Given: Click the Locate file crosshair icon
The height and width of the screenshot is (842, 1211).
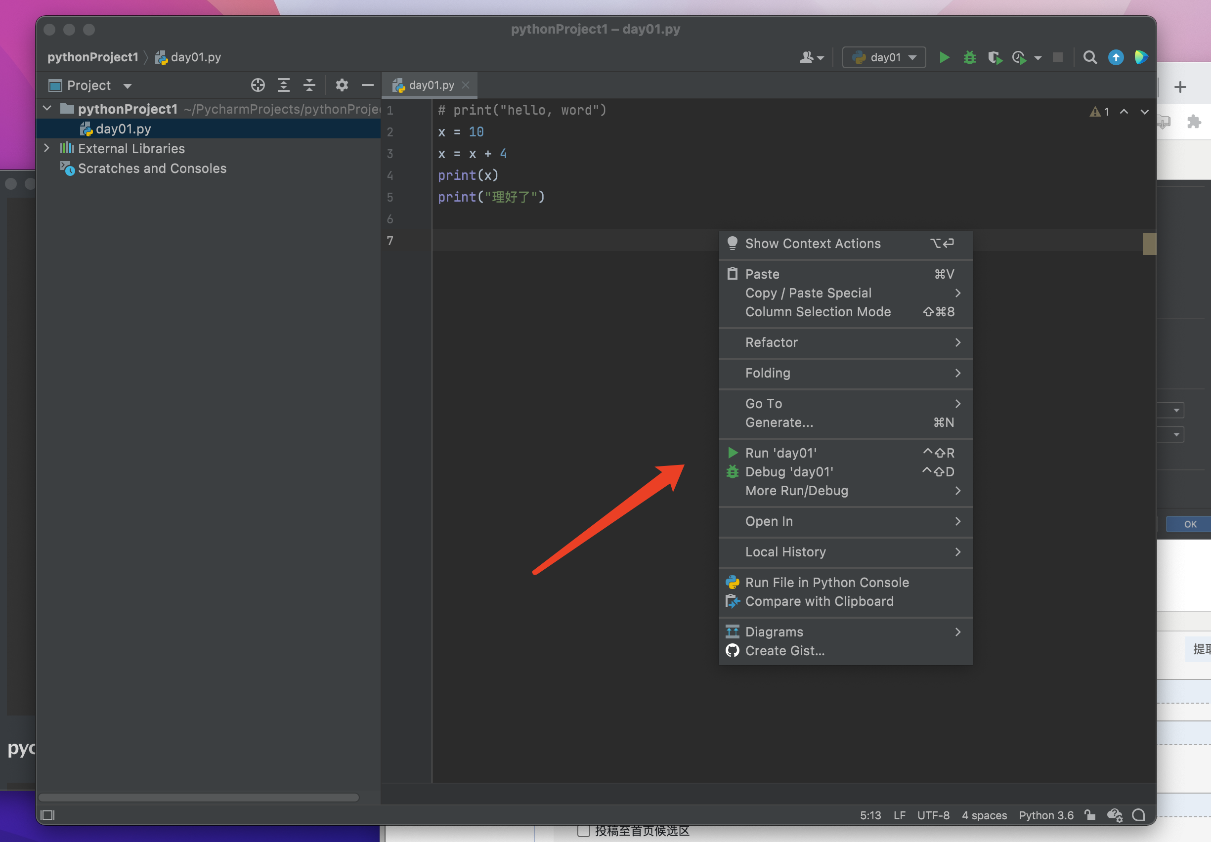Looking at the screenshot, I should [x=258, y=85].
